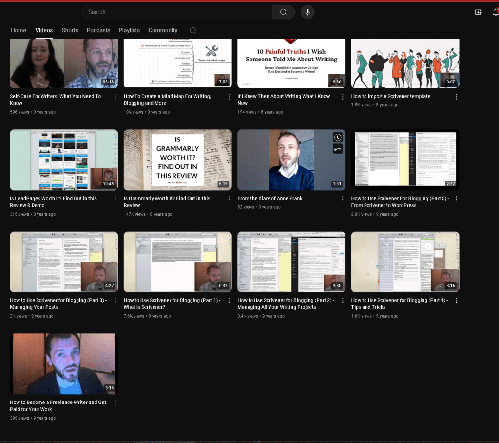This screenshot has width=499, height=443.
Task: Open Is Grammarly Worth It title link
Action: pyautogui.click(x=167, y=201)
